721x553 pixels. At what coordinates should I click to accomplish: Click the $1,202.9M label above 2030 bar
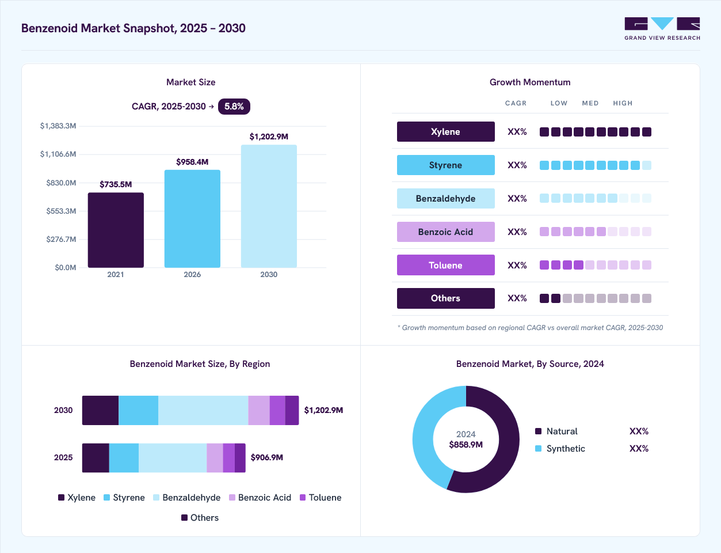point(269,137)
